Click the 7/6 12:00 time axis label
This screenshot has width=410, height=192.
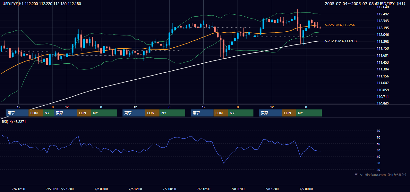point(135,189)
